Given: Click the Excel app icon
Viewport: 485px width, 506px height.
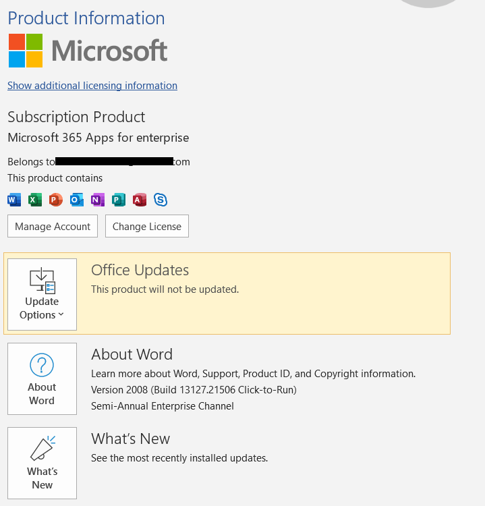Looking at the screenshot, I should tap(35, 200).
